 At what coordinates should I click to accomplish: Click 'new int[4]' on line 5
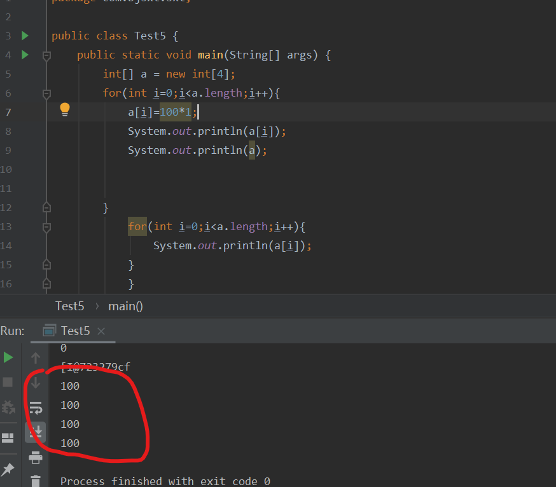[198, 74]
